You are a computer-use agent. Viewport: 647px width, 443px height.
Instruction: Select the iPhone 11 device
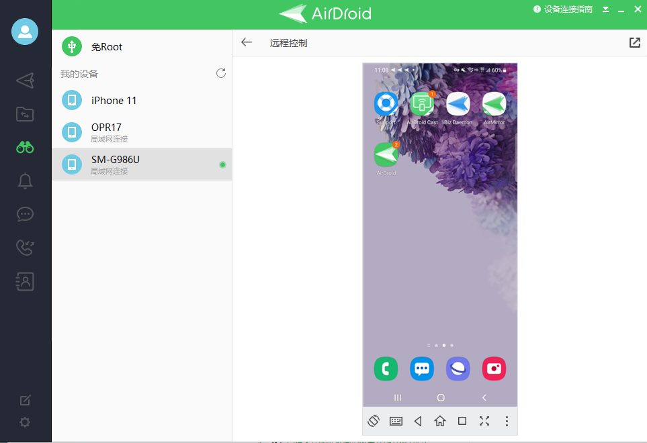tap(142, 101)
